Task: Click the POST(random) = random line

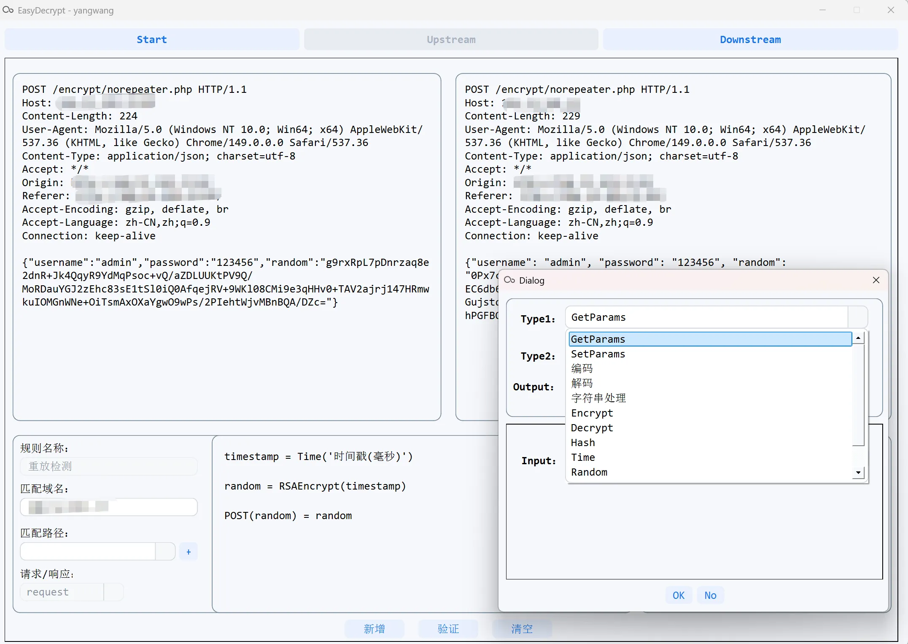Action: 288,515
